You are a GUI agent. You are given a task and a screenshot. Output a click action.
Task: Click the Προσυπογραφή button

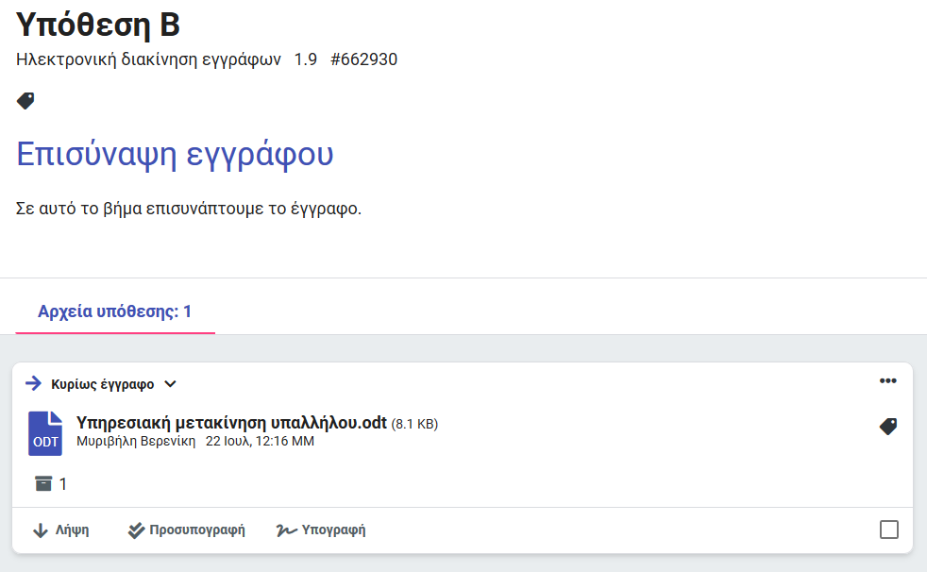click(186, 530)
